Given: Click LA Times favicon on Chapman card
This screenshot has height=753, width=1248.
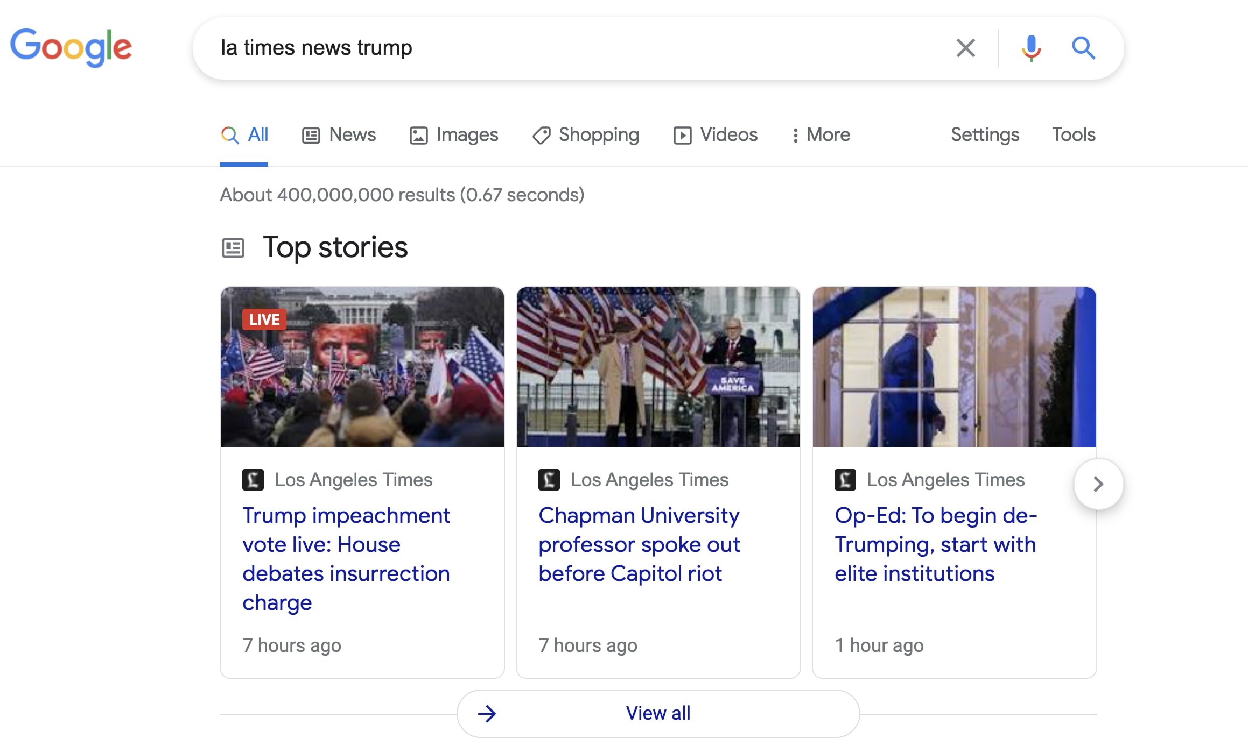Looking at the screenshot, I should (x=549, y=480).
